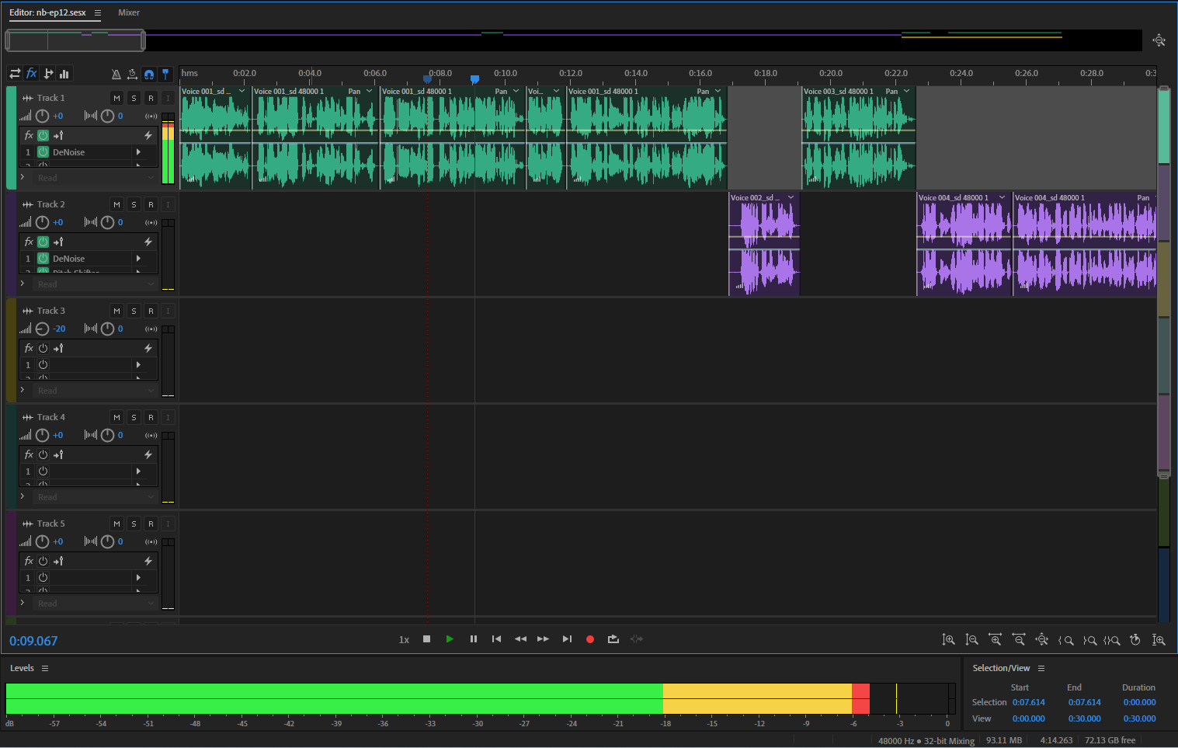
Task: Click zoom-to-fit icon beside overview navigator
Action: tap(1159, 40)
